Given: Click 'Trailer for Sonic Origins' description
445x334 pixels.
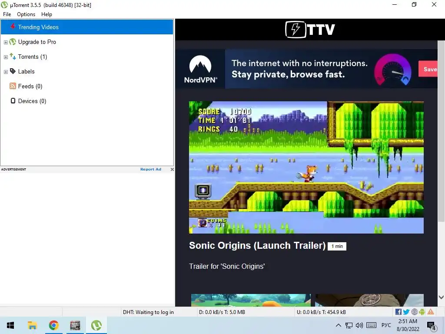Looking at the screenshot, I should 227,267.
